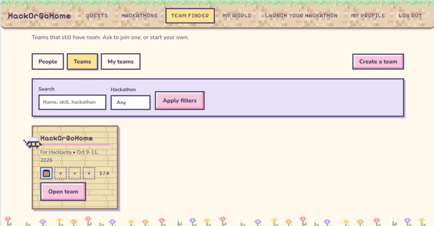Go to My Profile
This screenshot has width=434, height=226.
[368, 16]
